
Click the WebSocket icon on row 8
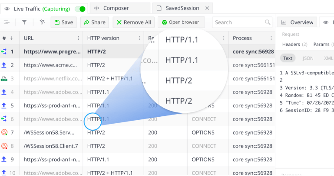[x=4, y=146]
